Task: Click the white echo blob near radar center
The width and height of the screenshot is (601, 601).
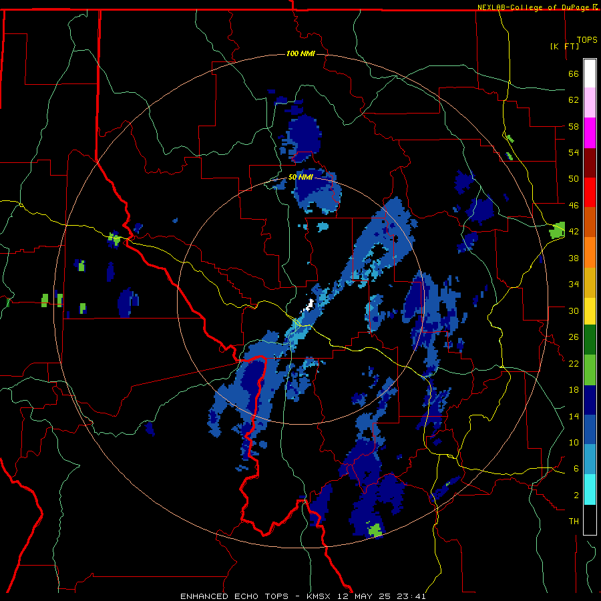Action: pos(309,305)
